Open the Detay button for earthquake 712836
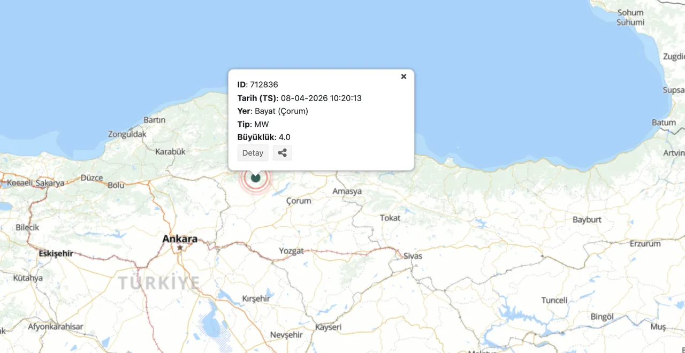Screen dimensions: 685x353 click(x=253, y=153)
